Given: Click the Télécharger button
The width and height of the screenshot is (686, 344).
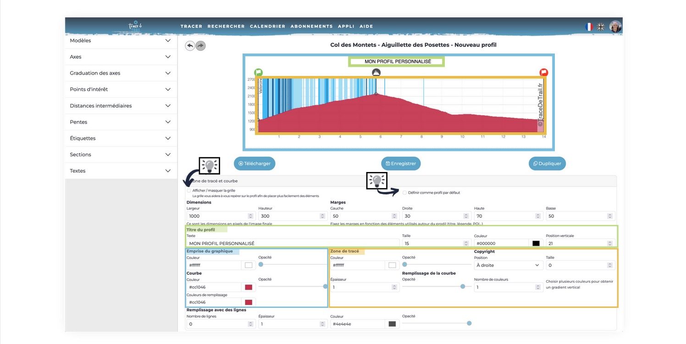Looking at the screenshot, I should [254, 163].
